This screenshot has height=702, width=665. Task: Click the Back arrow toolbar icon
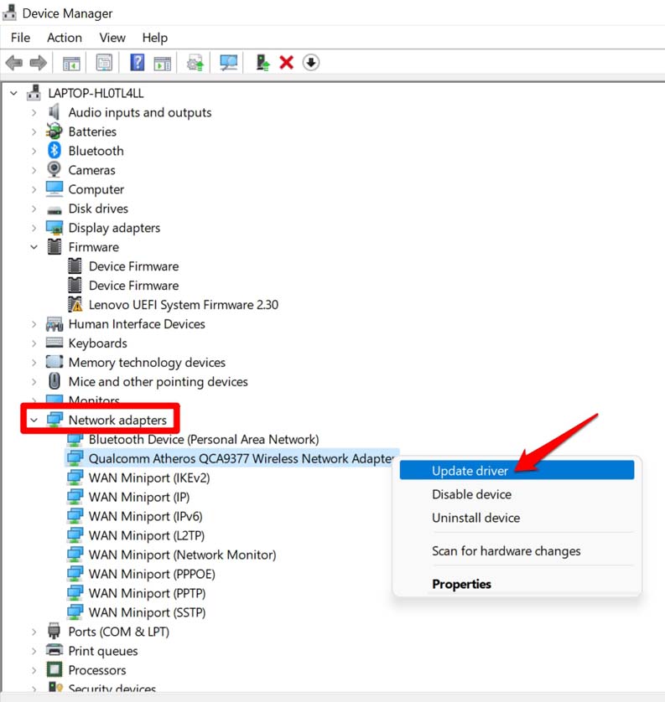[14, 63]
